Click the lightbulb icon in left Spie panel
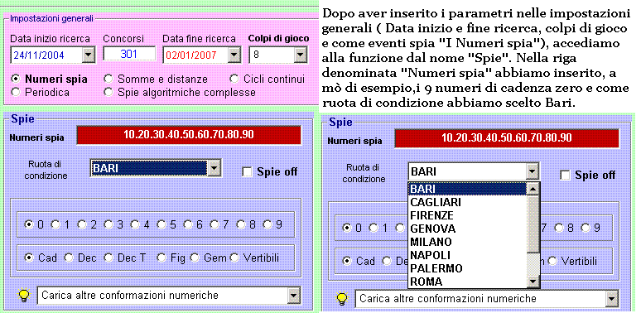This screenshot has width=641, height=313. 25,295
